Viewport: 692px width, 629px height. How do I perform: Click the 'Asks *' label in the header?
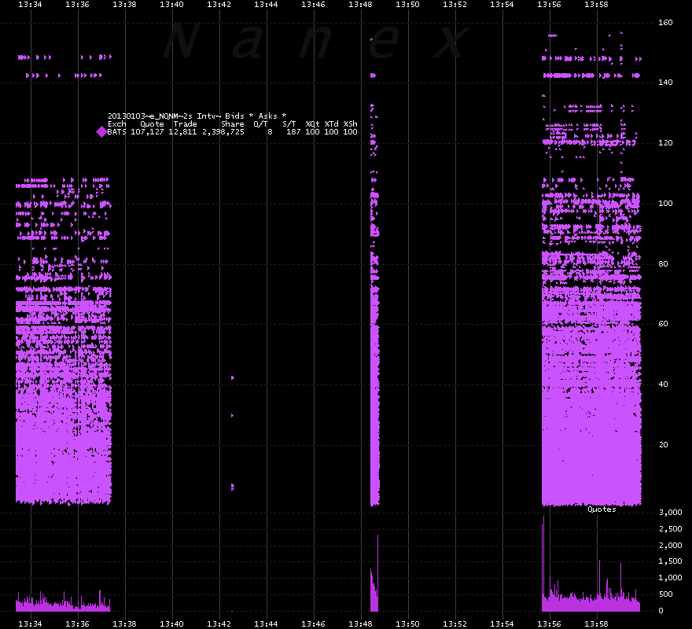click(x=272, y=116)
